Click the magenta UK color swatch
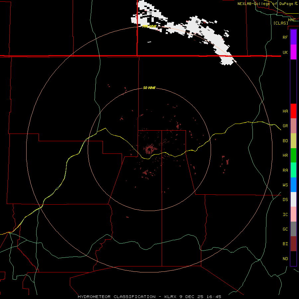 tap(293, 52)
